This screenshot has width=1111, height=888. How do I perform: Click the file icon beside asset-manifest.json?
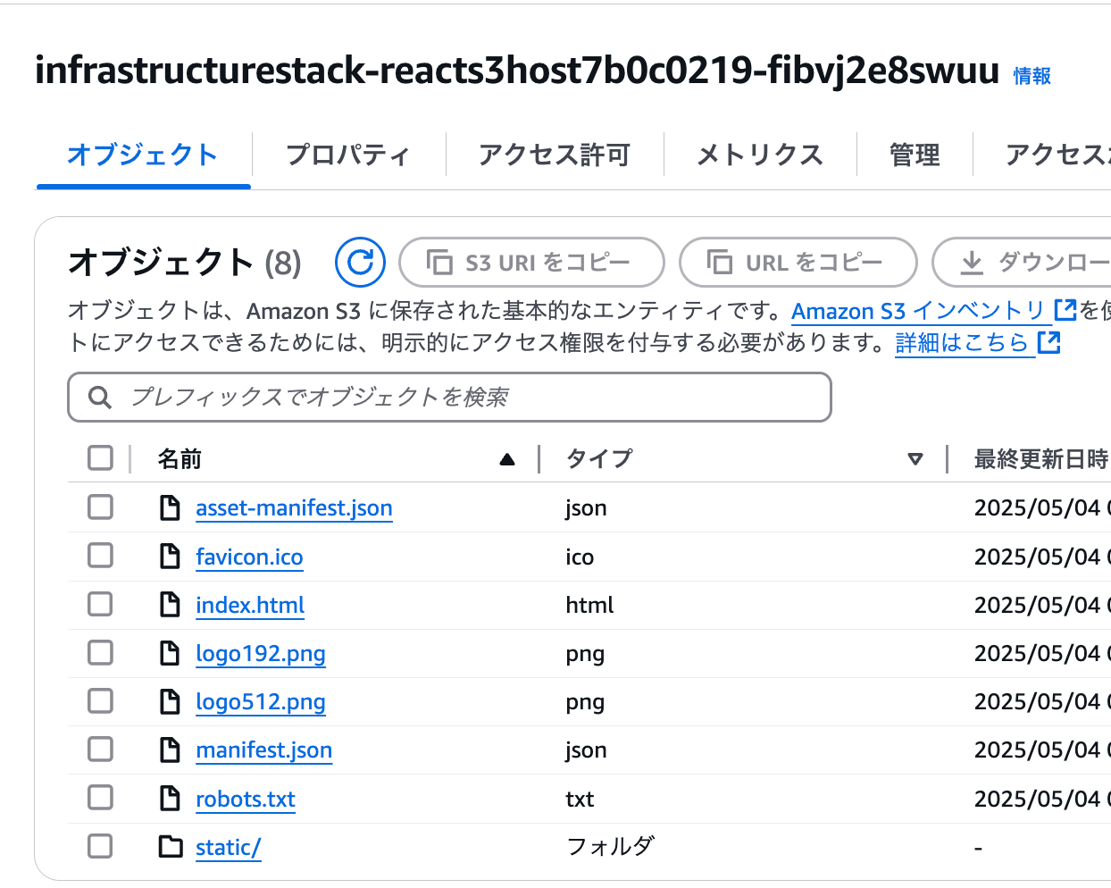pyautogui.click(x=170, y=507)
